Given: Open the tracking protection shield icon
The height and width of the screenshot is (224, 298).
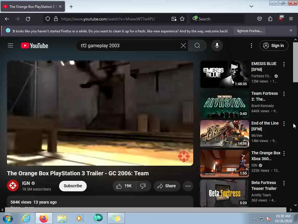Looking at the screenshot, I should (48, 19).
